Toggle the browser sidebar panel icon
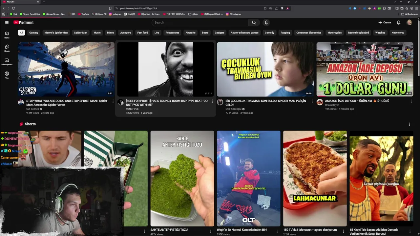 397,8
